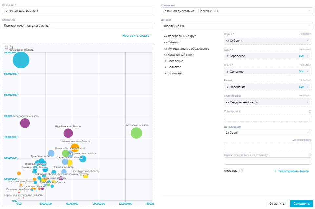Image resolution: width=315 pixels, height=209 pixels.
Task: Click help icon next to Фильтры
Action: 241,171
